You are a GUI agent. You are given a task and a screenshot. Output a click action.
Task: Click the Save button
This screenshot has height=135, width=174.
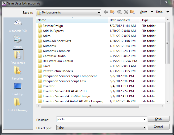click(x=159, y=119)
